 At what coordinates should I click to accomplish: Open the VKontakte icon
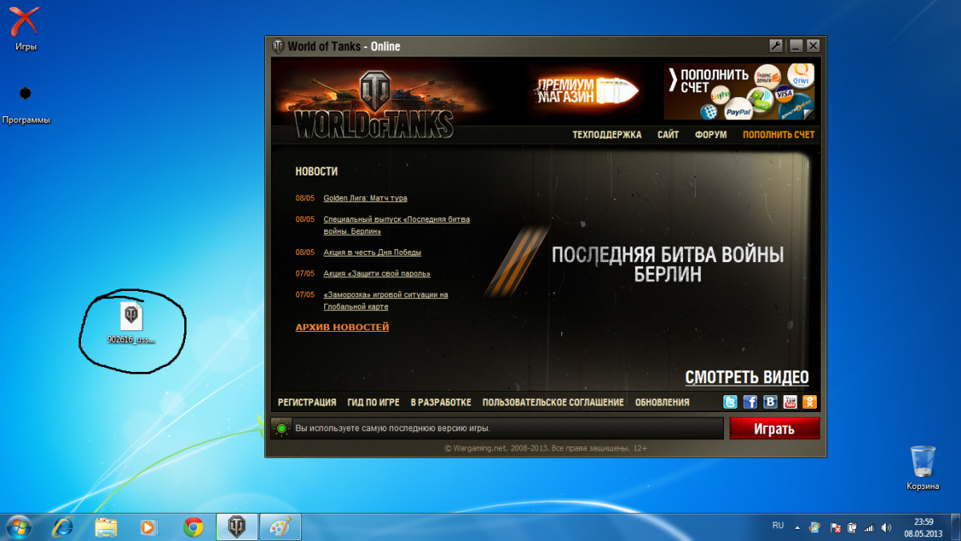770,402
